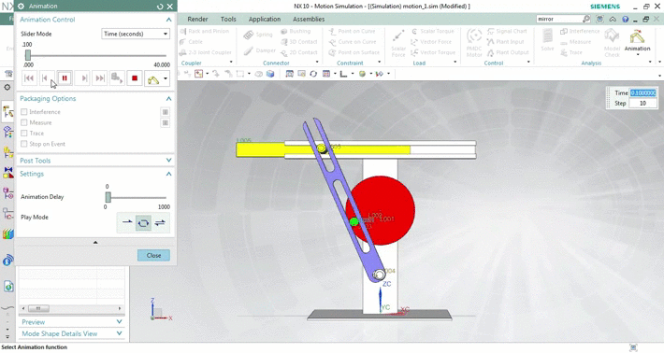The height and width of the screenshot is (353, 664).
Task: Enable the Stop on Event checkbox
Action: (24, 144)
